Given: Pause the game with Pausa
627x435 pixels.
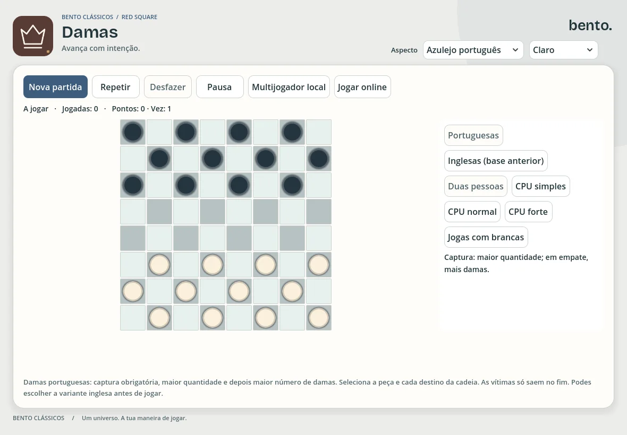Looking at the screenshot, I should click(x=219, y=87).
